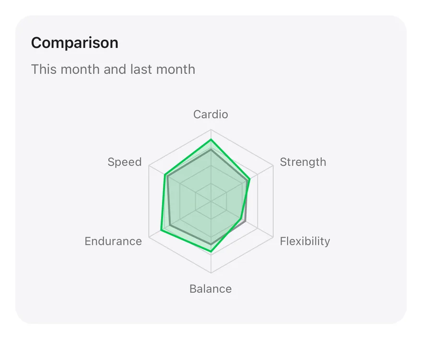
Task: Click the Endurance axis label
Action: coord(113,241)
